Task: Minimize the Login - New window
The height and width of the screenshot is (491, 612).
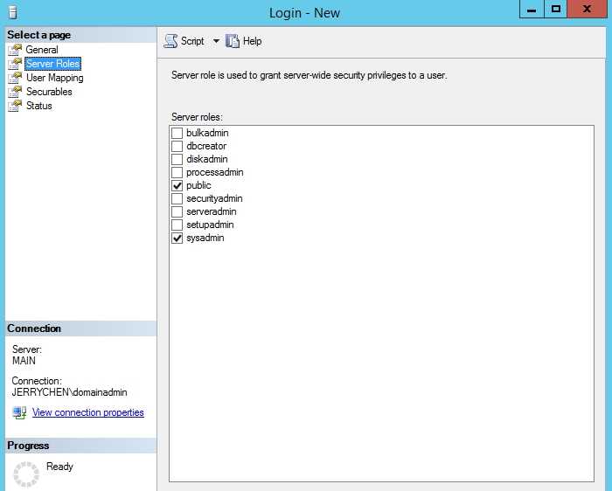Action: pyautogui.click(x=532, y=10)
